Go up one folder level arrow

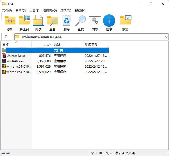(6, 36)
